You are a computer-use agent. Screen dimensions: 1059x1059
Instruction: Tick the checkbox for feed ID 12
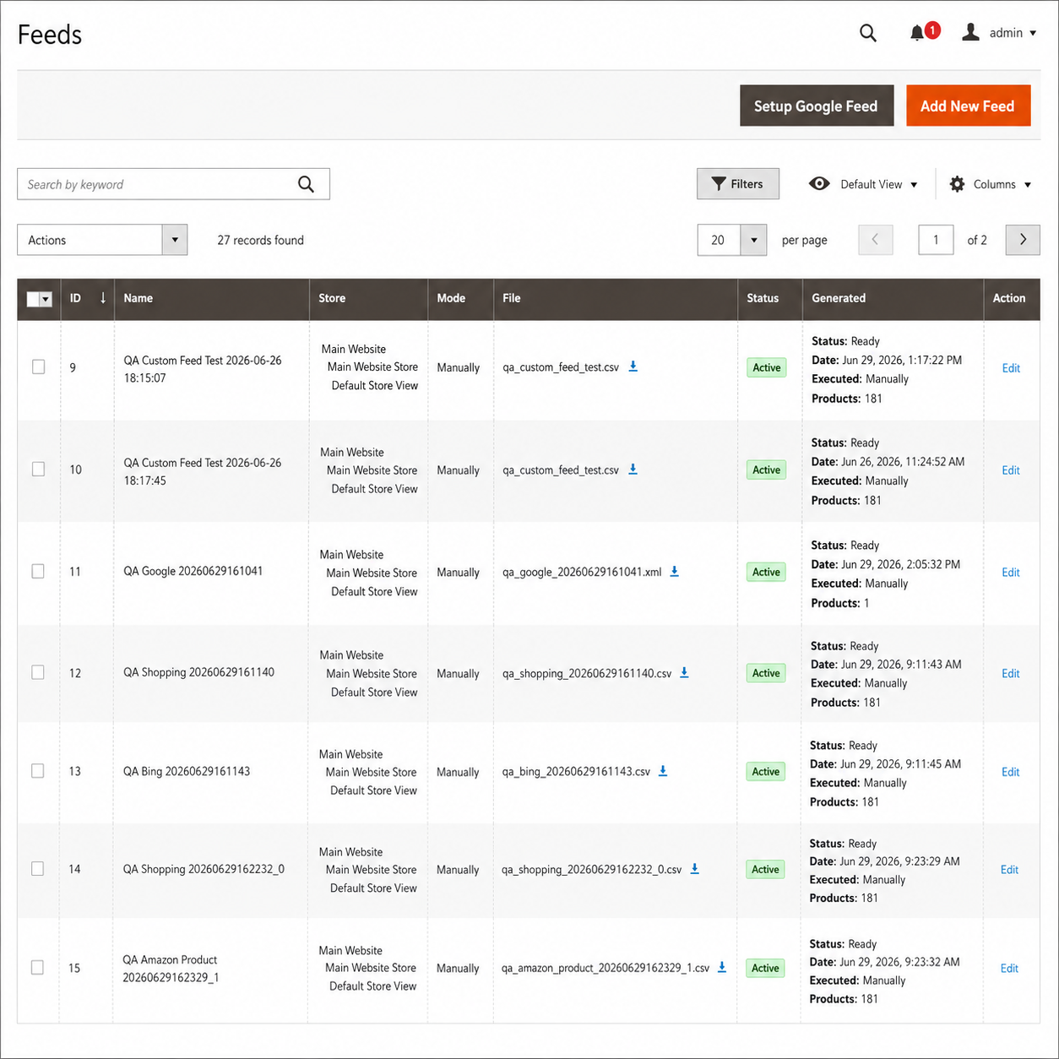click(38, 672)
